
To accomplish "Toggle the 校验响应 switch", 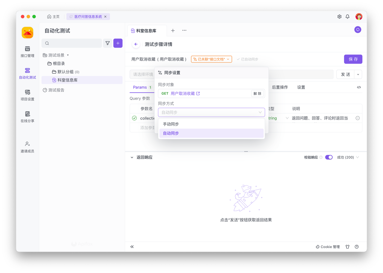I will click(x=329, y=157).
